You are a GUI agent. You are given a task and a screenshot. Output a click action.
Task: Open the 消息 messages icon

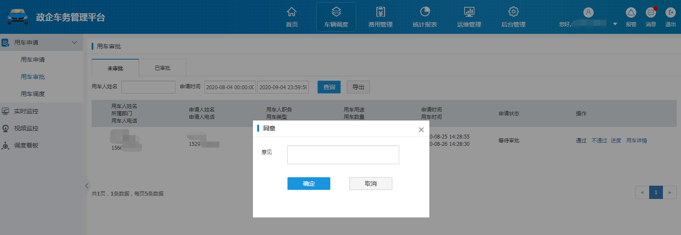click(x=650, y=13)
